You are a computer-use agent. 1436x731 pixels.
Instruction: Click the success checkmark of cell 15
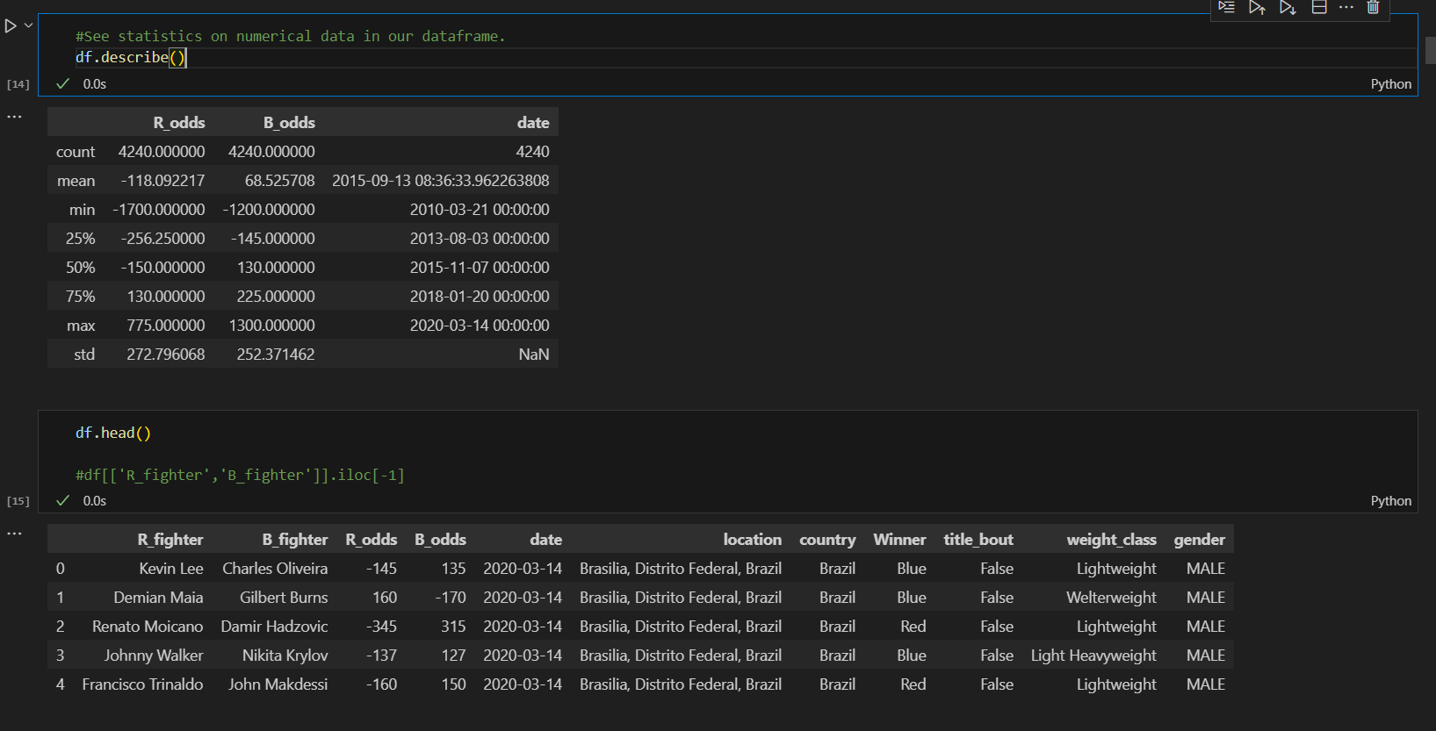(63, 501)
